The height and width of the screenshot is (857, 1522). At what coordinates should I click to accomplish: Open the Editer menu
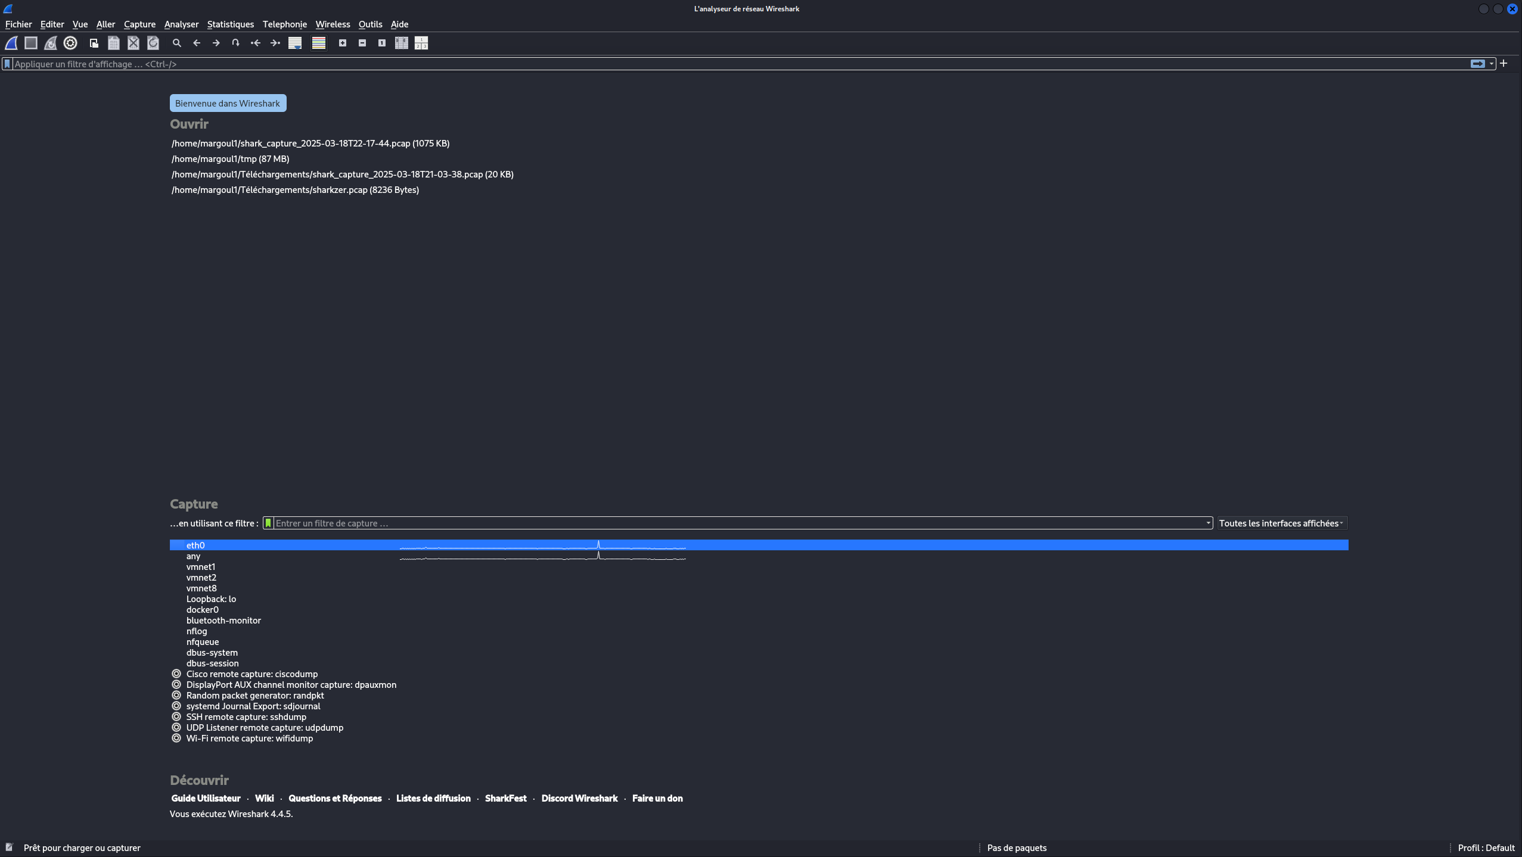(x=52, y=24)
